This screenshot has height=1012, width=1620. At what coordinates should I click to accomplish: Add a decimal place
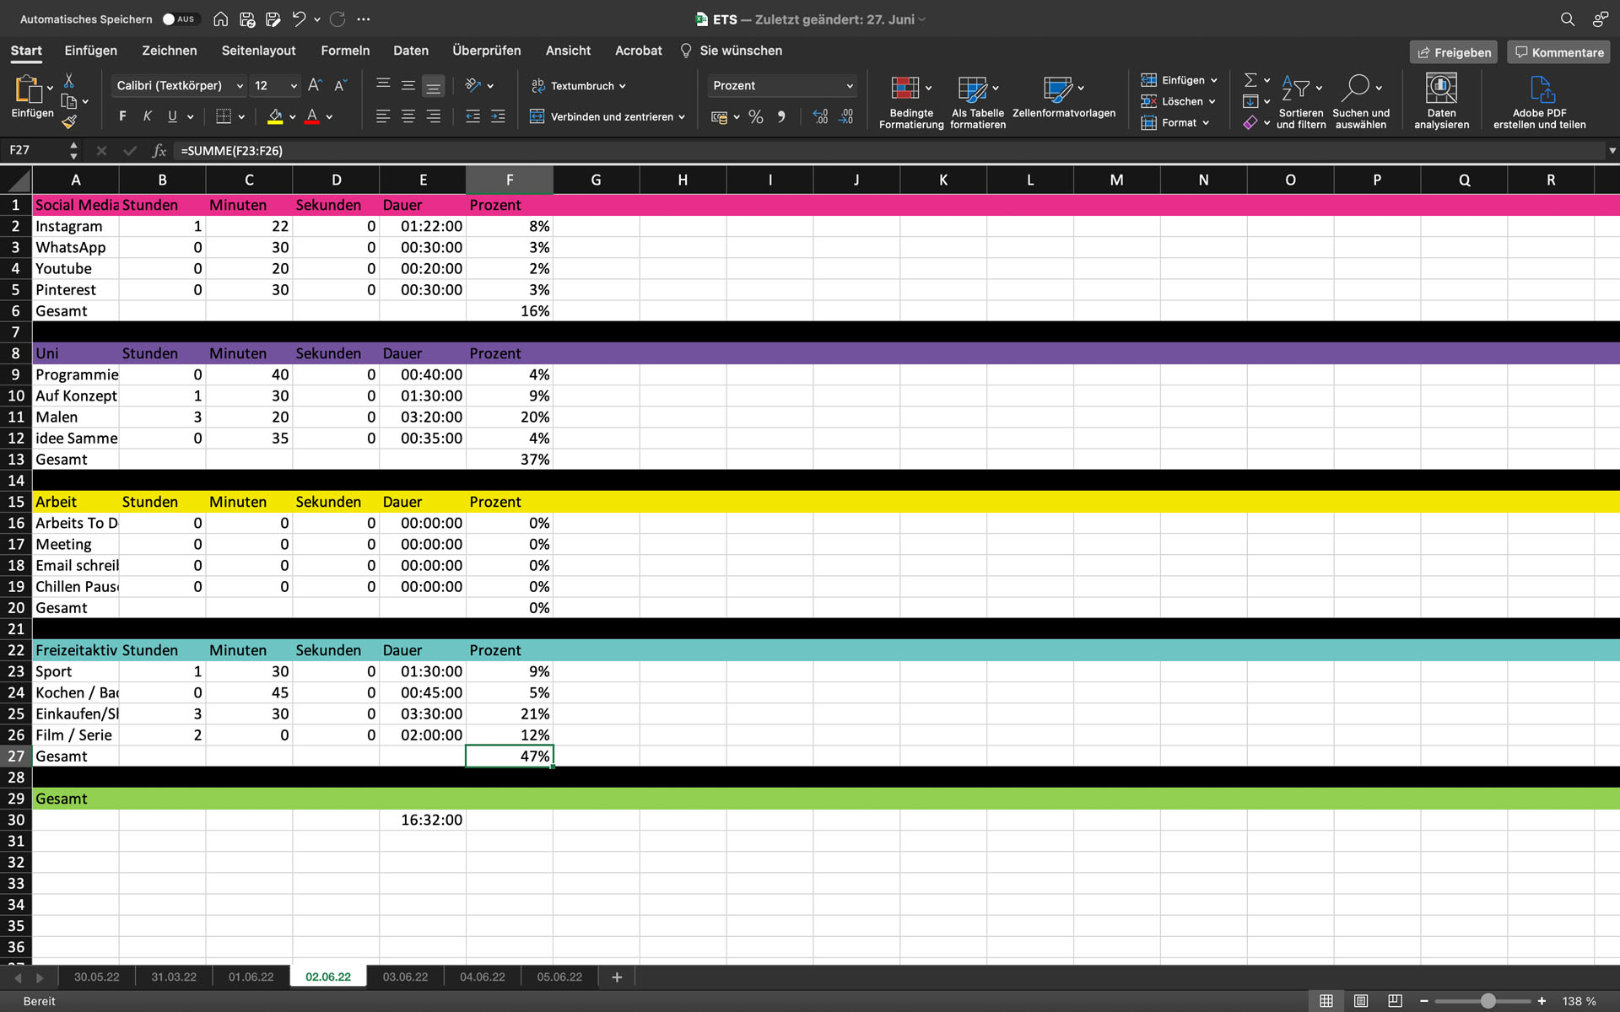click(x=820, y=117)
